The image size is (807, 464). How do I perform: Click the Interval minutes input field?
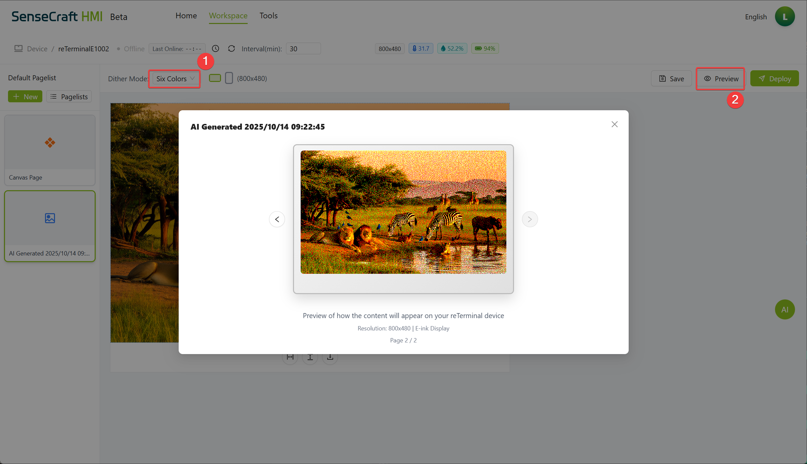coord(303,49)
